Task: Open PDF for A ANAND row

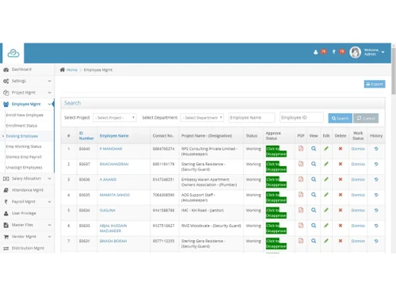Action: point(301,179)
